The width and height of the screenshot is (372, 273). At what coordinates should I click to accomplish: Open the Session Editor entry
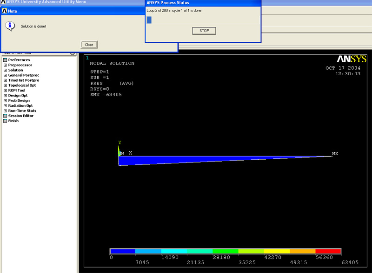click(21, 116)
